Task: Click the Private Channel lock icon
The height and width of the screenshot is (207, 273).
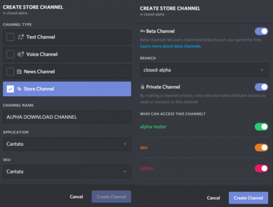Action: (x=142, y=87)
